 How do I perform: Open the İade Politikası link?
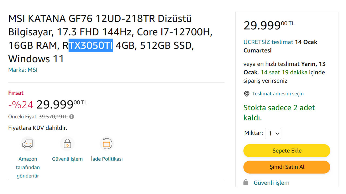pyautogui.click(x=107, y=159)
